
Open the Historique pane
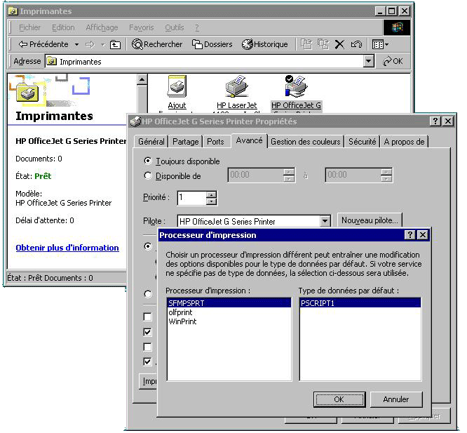point(264,44)
